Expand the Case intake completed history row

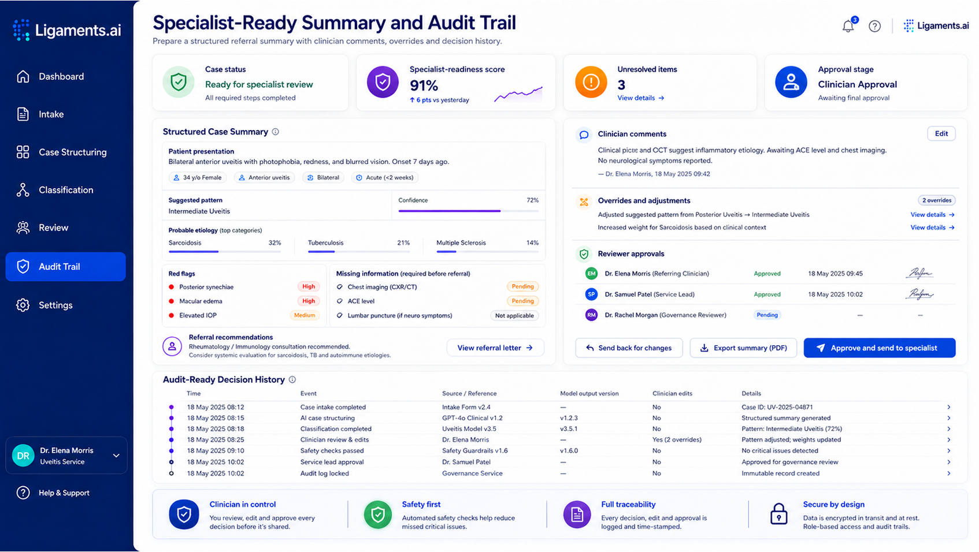tap(559, 407)
